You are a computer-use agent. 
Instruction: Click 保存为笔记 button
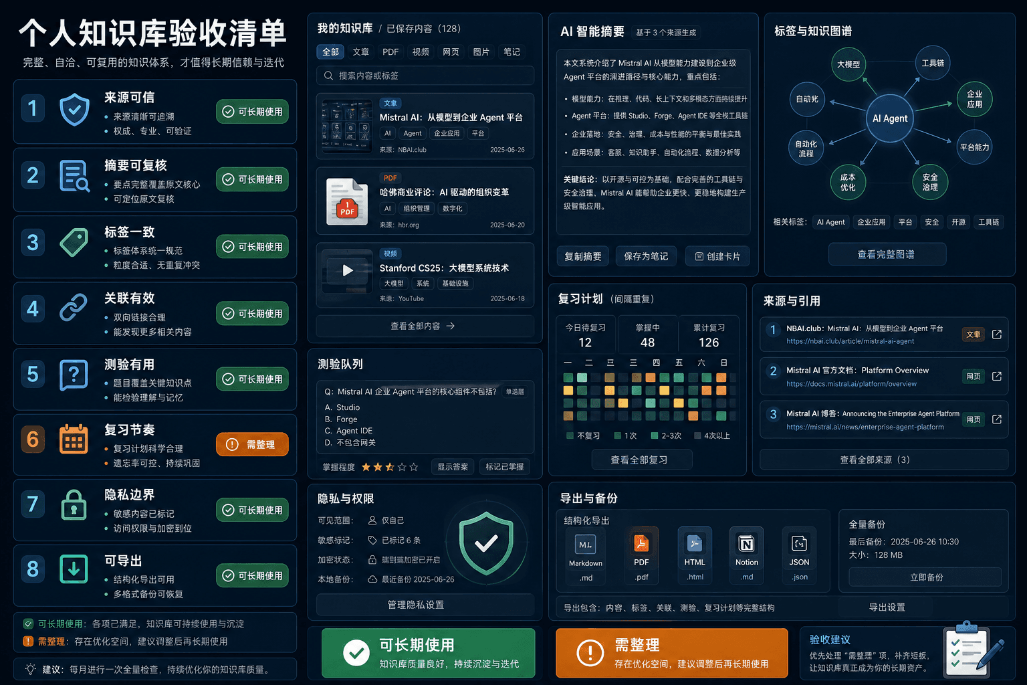646,256
